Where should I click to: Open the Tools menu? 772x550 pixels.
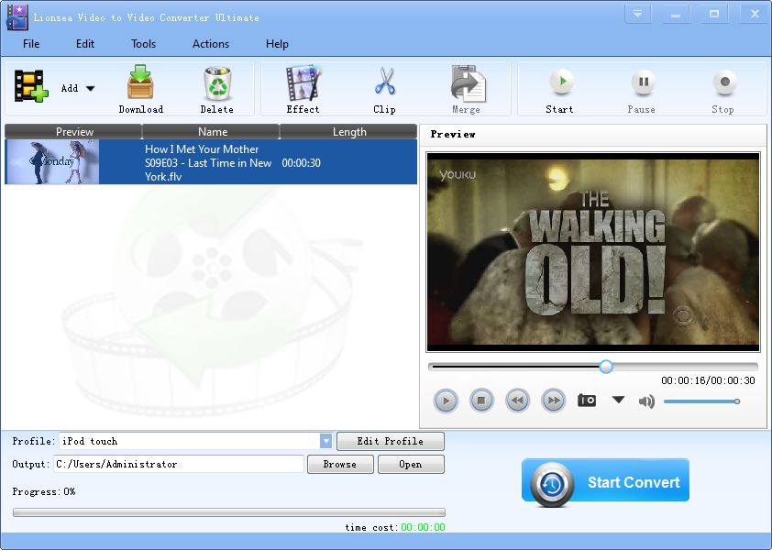point(143,44)
